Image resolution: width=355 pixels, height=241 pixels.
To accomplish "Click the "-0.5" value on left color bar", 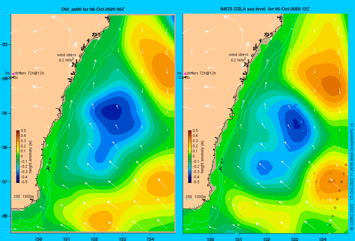I will [x=24, y=182].
